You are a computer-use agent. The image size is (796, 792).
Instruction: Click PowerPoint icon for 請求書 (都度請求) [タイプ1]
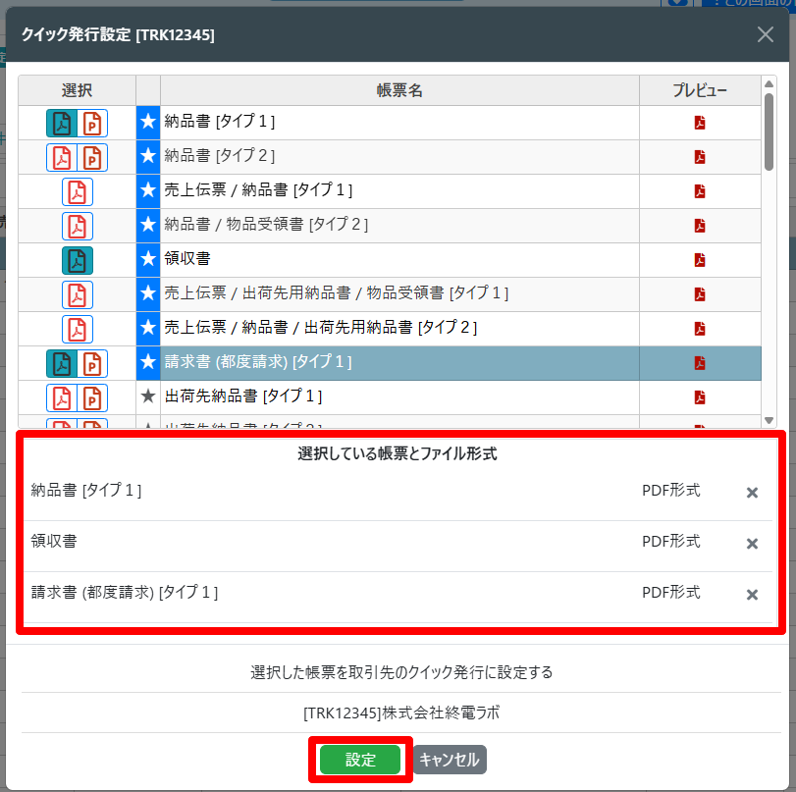(x=92, y=363)
